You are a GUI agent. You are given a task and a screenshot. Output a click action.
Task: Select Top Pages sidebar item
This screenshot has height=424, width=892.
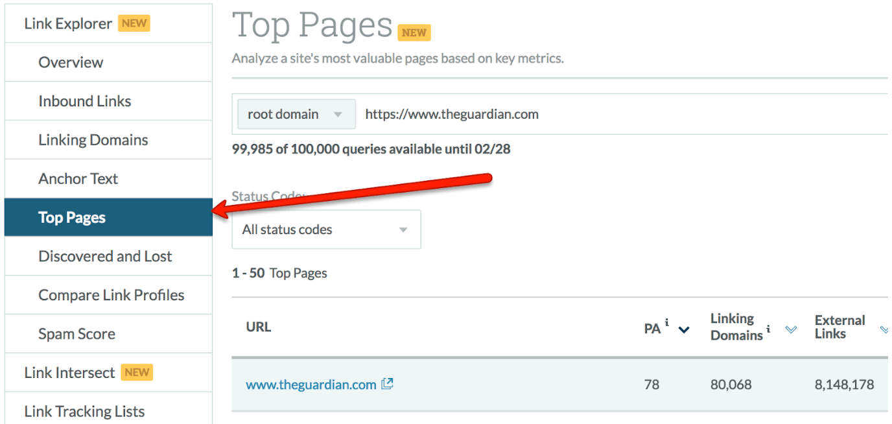pos(108,217)
